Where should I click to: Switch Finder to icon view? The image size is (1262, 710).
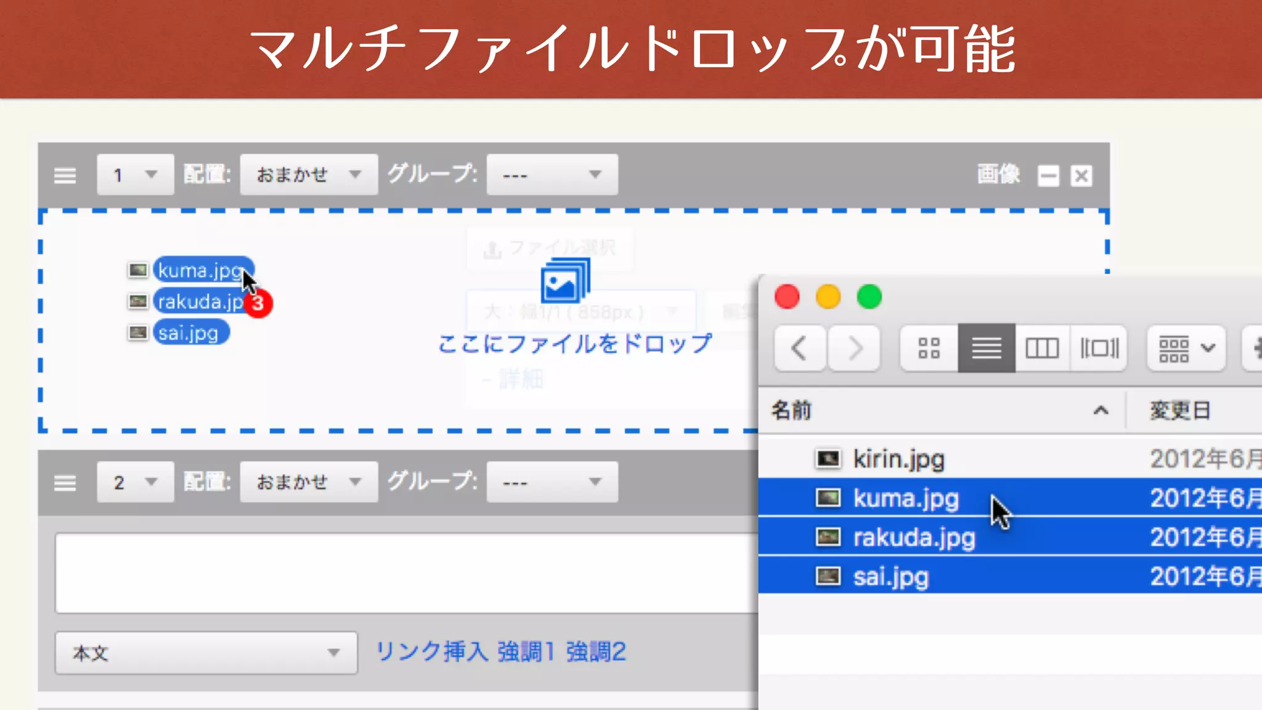(x=929, y=348)
